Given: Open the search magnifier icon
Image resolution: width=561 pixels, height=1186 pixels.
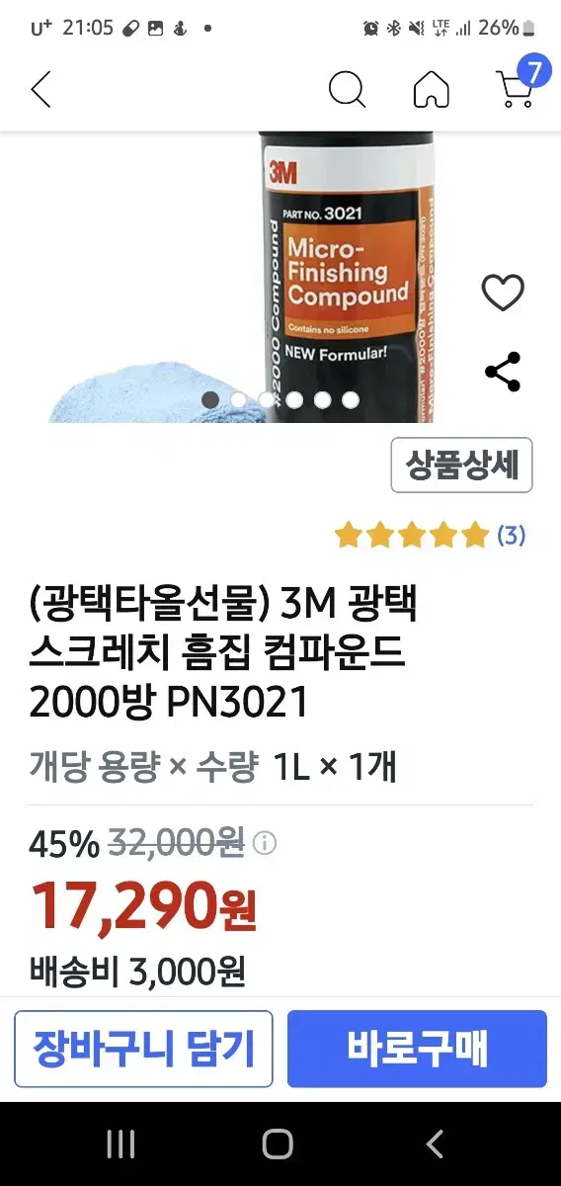Looking at the screenshot, I should pos(347,89).
